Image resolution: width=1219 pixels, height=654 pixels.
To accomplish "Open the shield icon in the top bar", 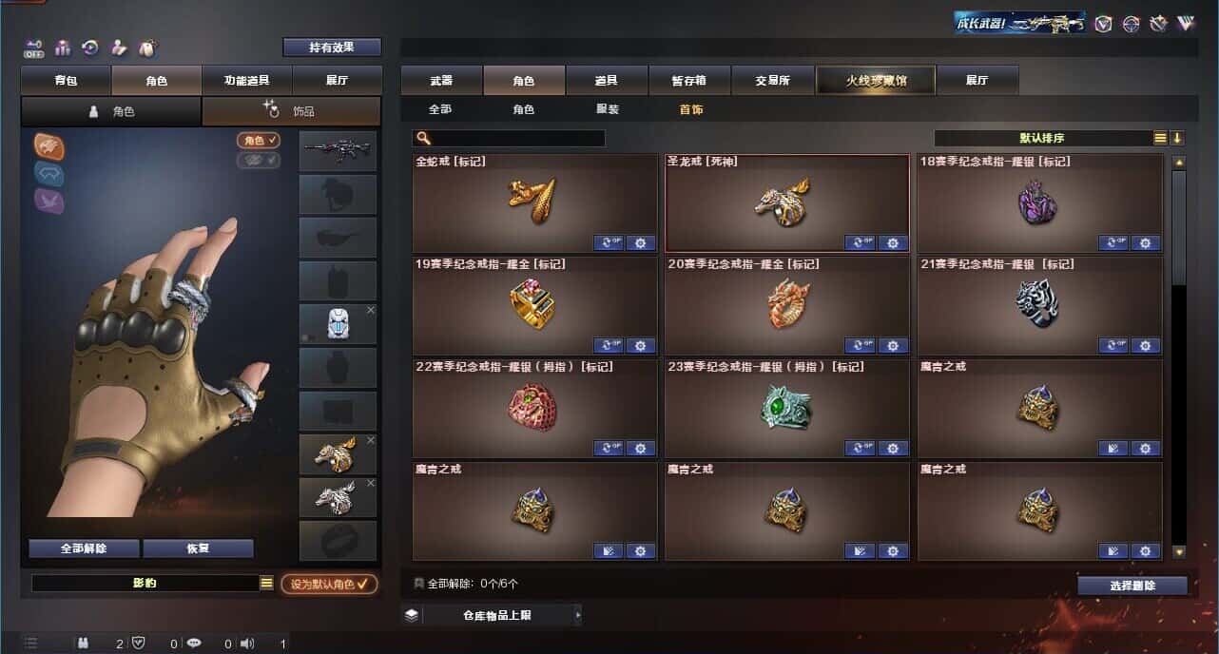I will 1103,24.
